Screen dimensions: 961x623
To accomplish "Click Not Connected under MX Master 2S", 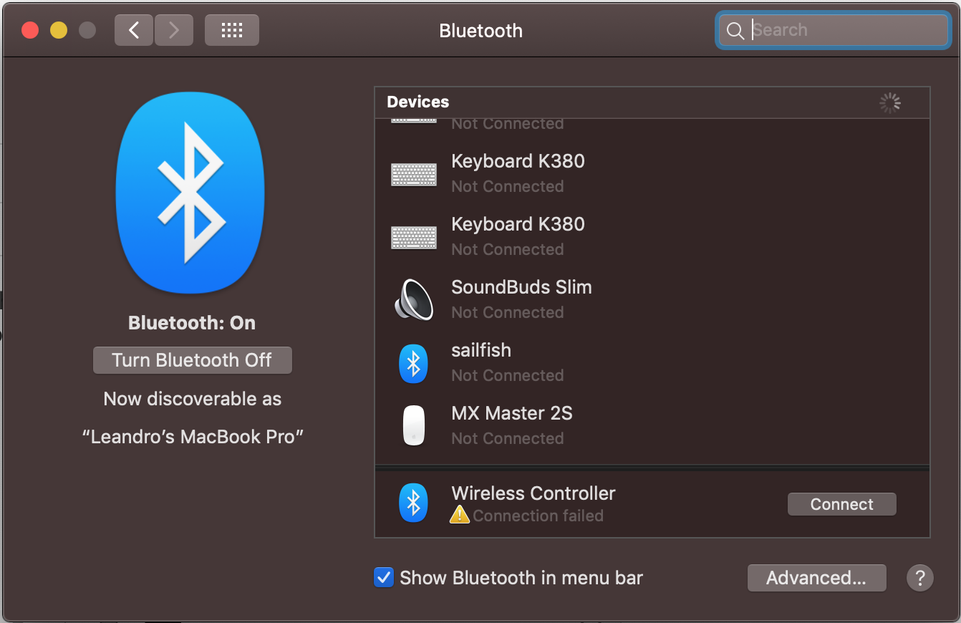I will pyautogui.click(x=508, y=438).
